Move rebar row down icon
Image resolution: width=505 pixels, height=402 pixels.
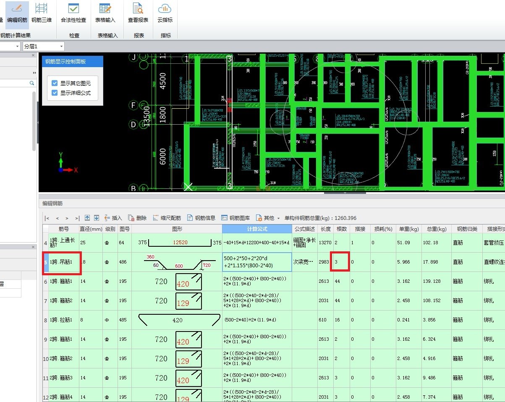(x=97, y=218)
